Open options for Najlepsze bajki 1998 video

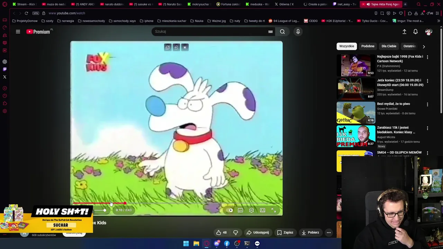[x=427, y=57]
